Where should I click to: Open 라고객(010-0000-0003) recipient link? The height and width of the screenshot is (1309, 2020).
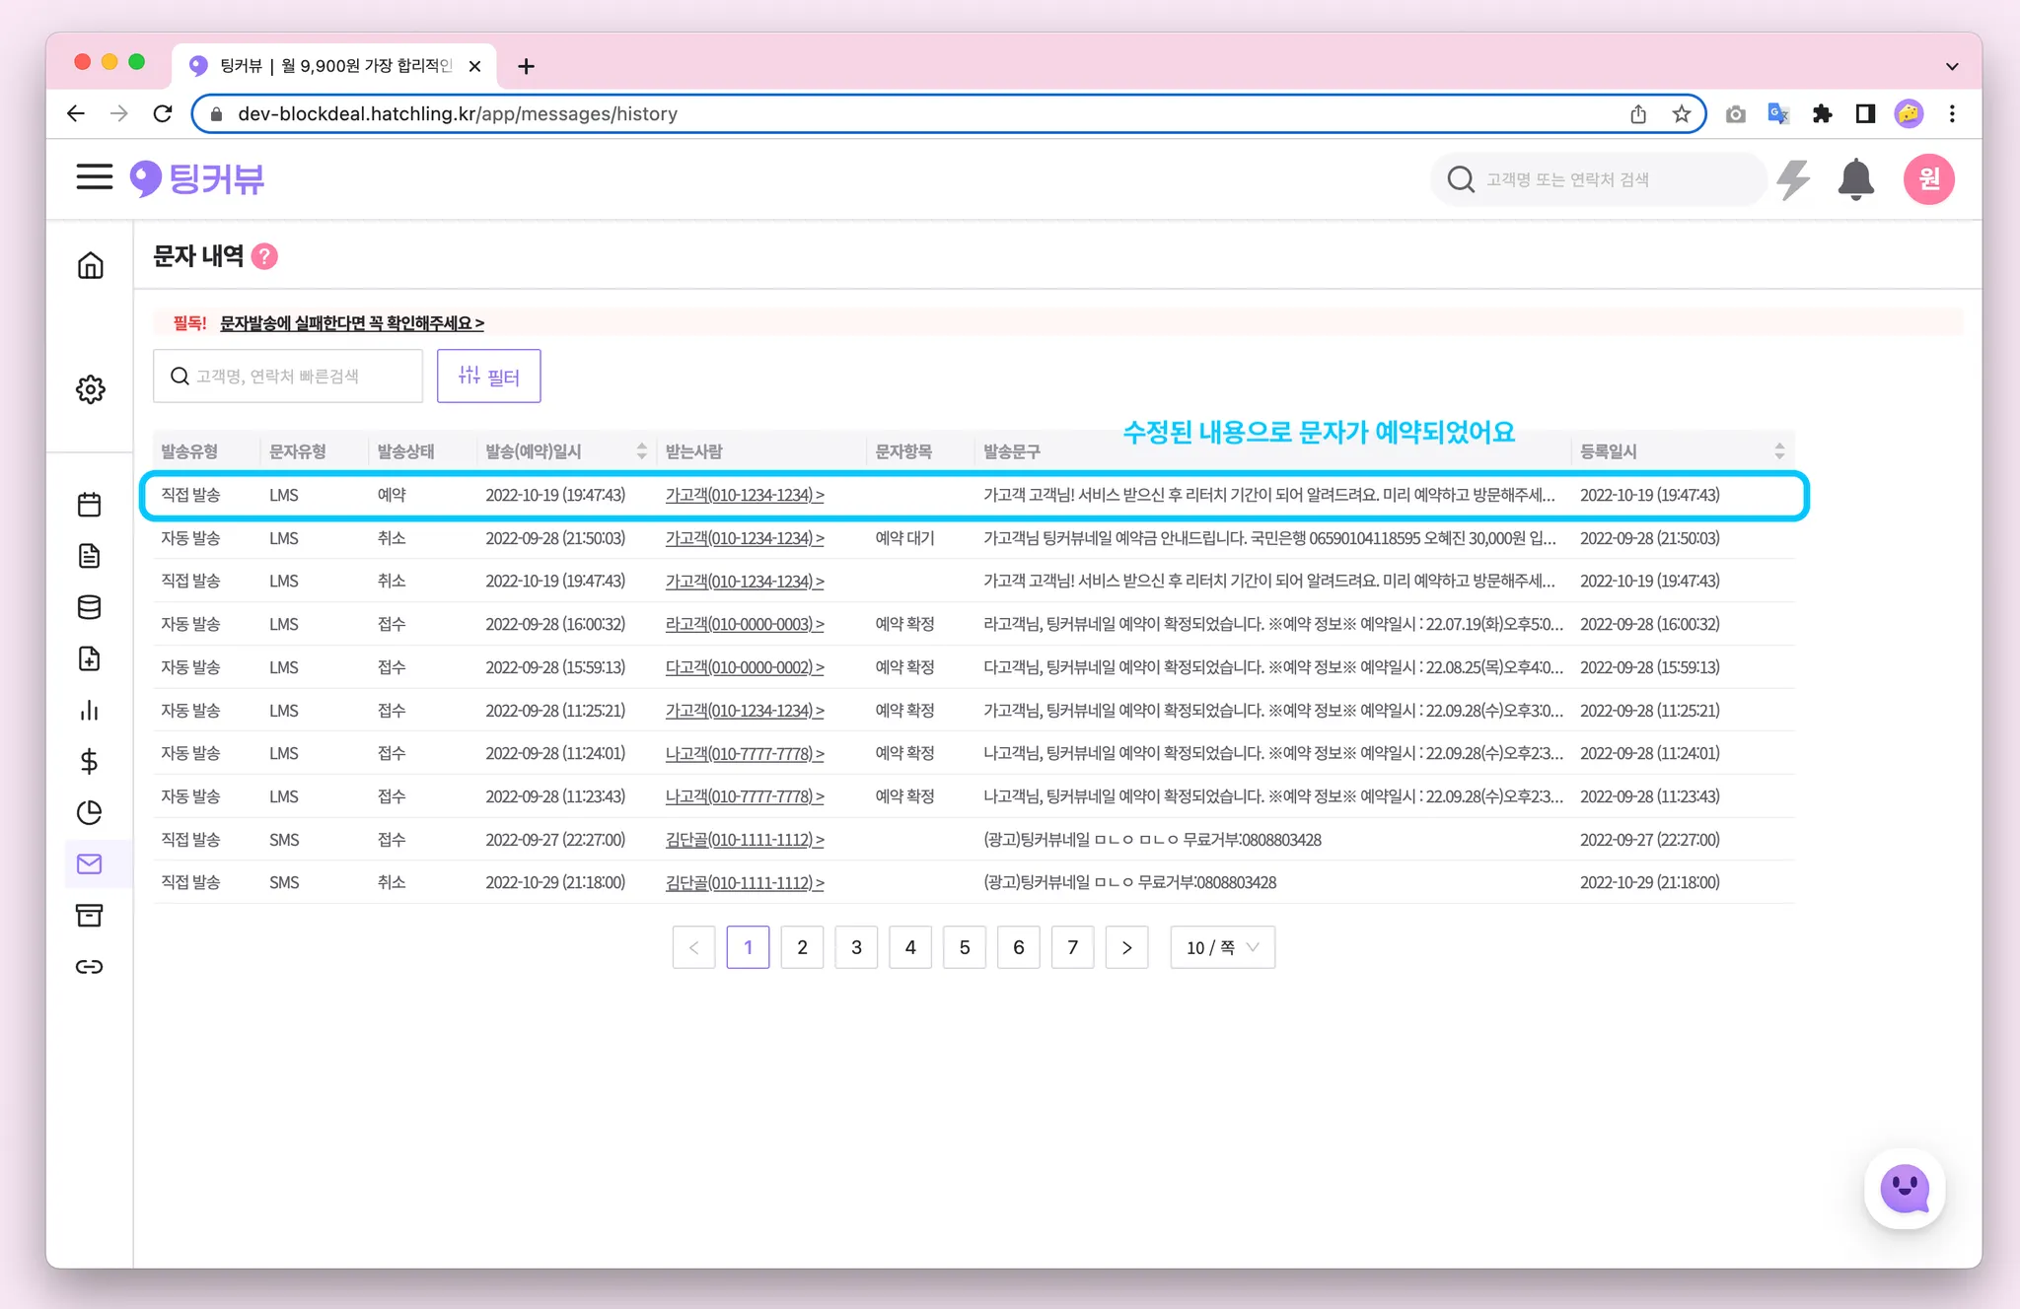tap(745, 624)
